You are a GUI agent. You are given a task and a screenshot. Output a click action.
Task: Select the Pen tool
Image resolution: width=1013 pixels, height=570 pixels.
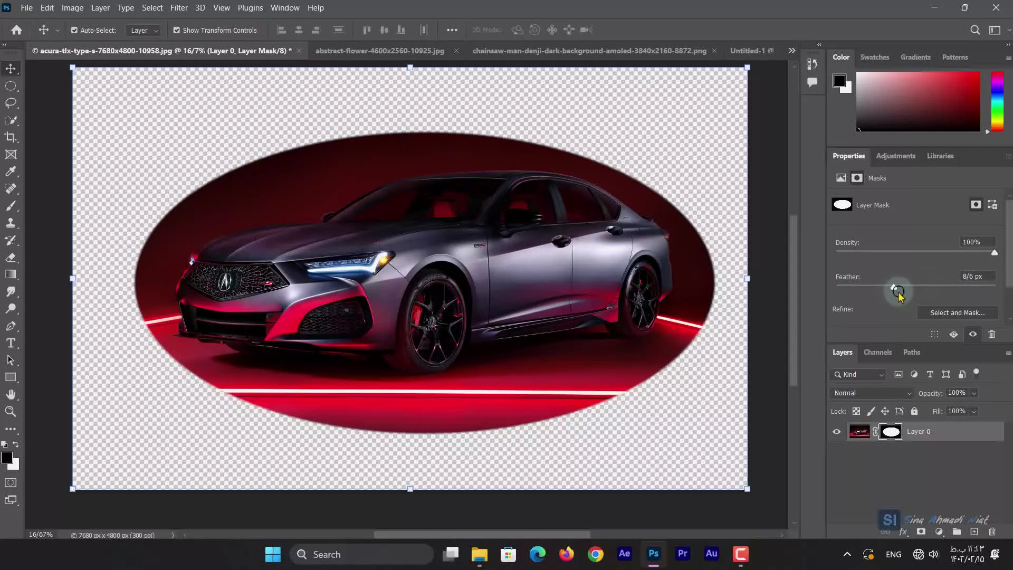coord(11,326)
